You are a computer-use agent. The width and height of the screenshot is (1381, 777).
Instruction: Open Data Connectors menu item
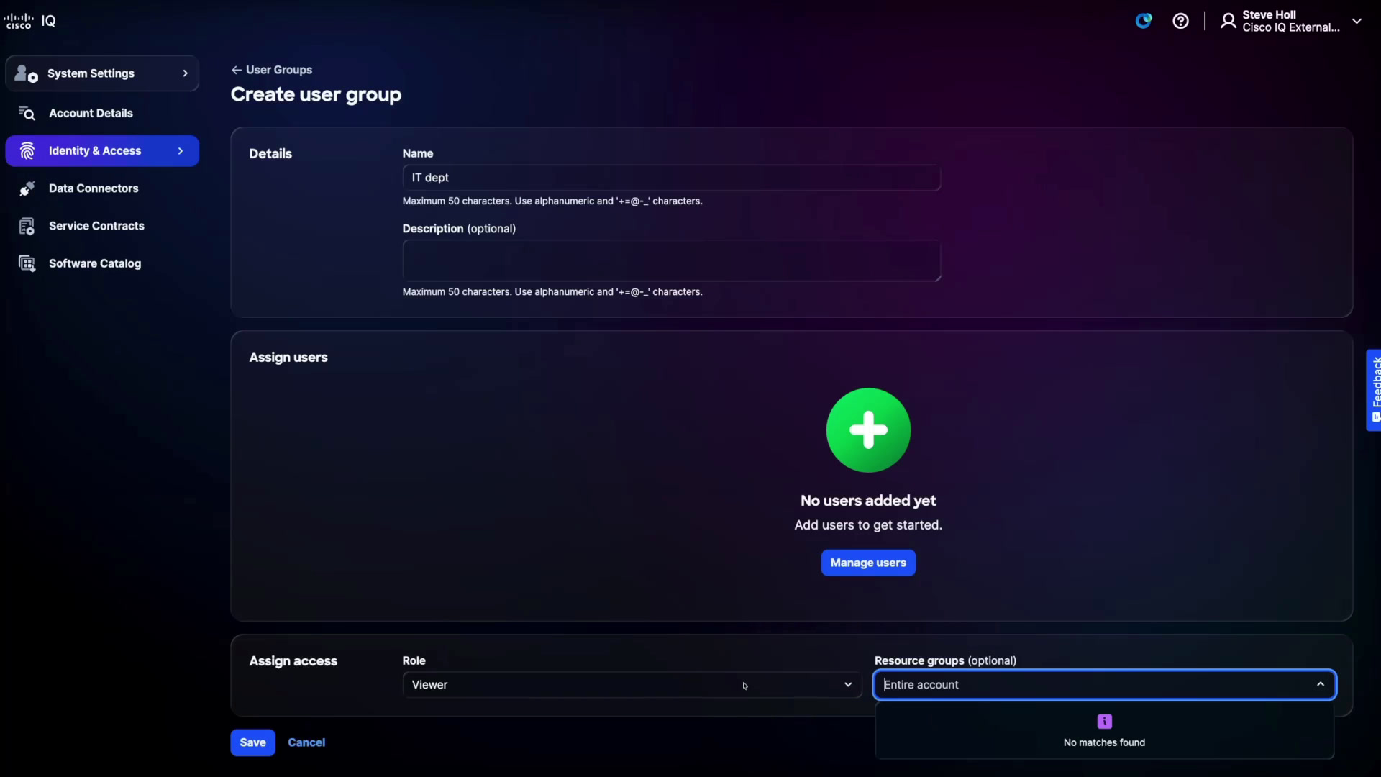(x=102, y=188)
